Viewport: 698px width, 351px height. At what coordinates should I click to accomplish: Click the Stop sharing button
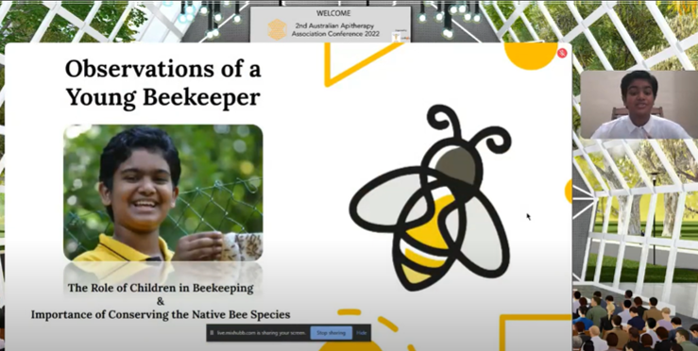click(x=332, y=333)
